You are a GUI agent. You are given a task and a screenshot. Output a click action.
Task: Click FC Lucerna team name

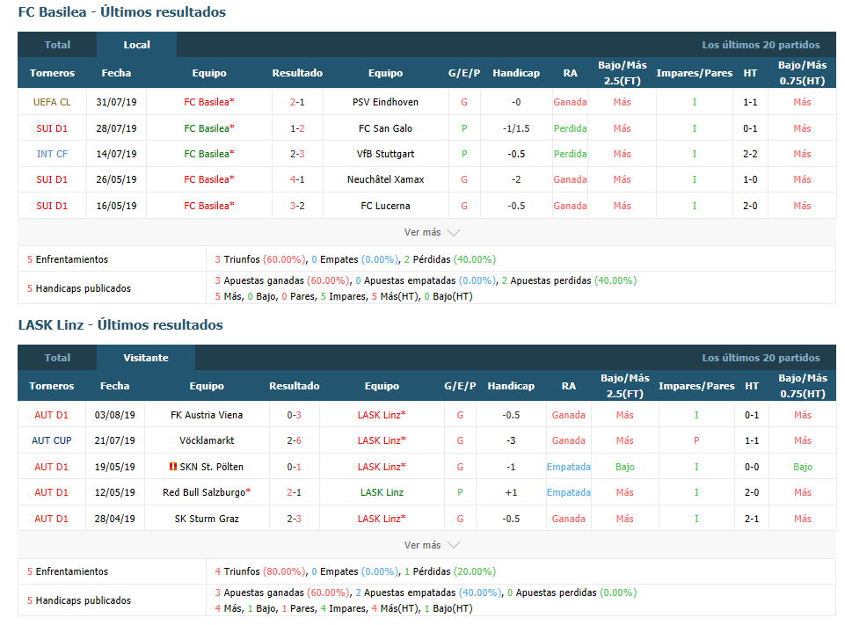pos(385,206)
